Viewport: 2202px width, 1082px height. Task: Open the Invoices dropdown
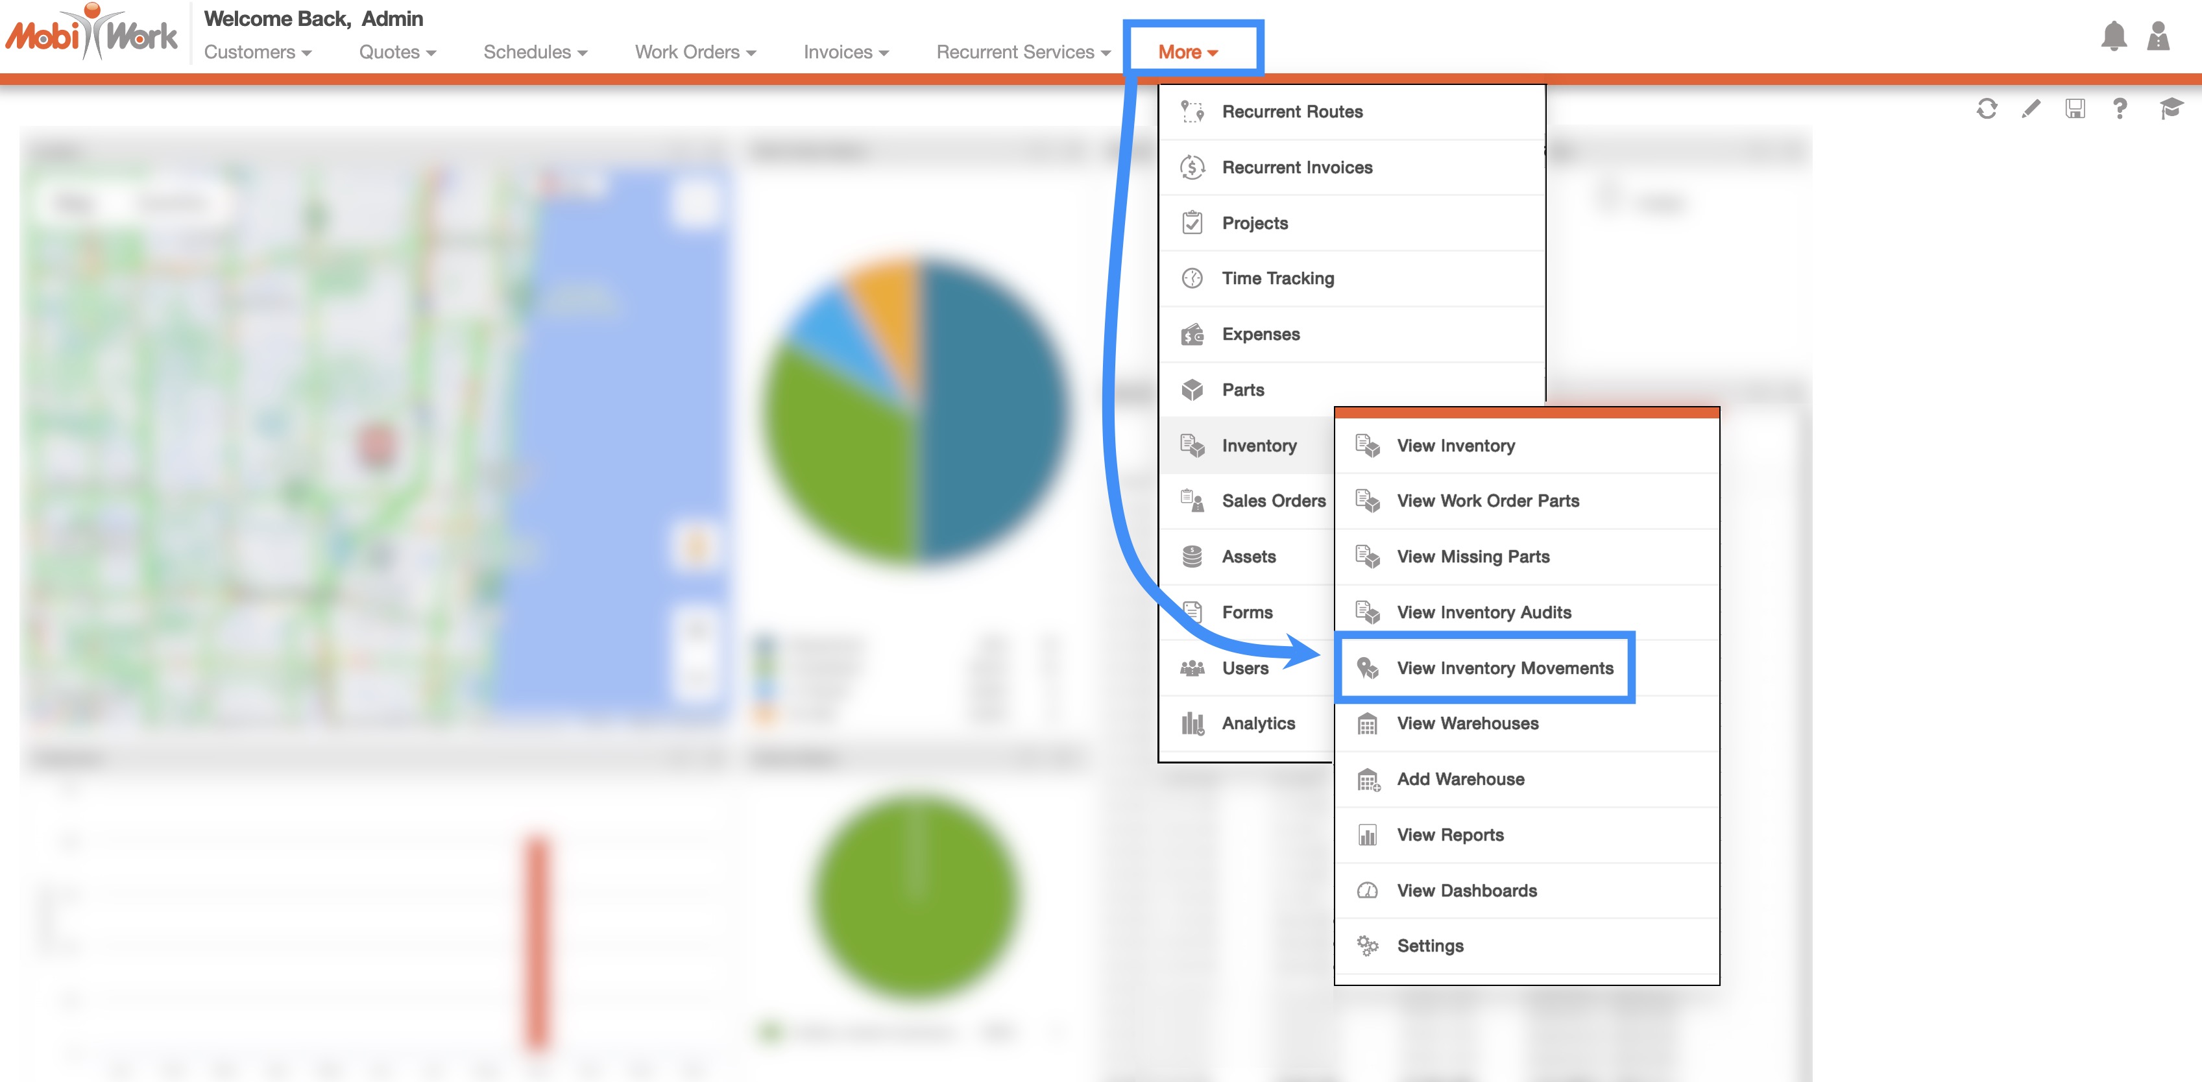click(x=845, y=52)
